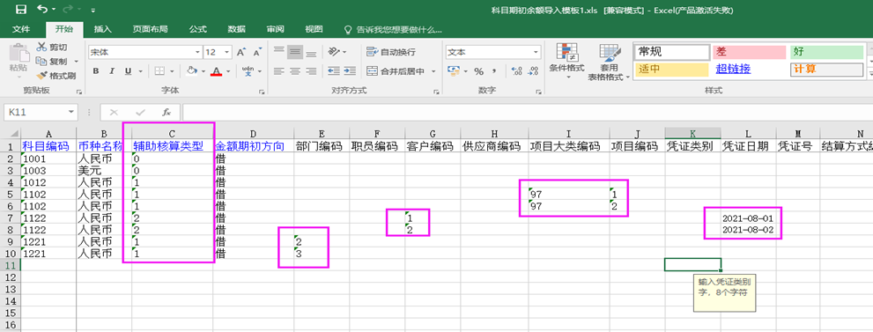Screen dimensions: 873x332
Task: Click Increase Font Size icon
Action: coord(241,52)
